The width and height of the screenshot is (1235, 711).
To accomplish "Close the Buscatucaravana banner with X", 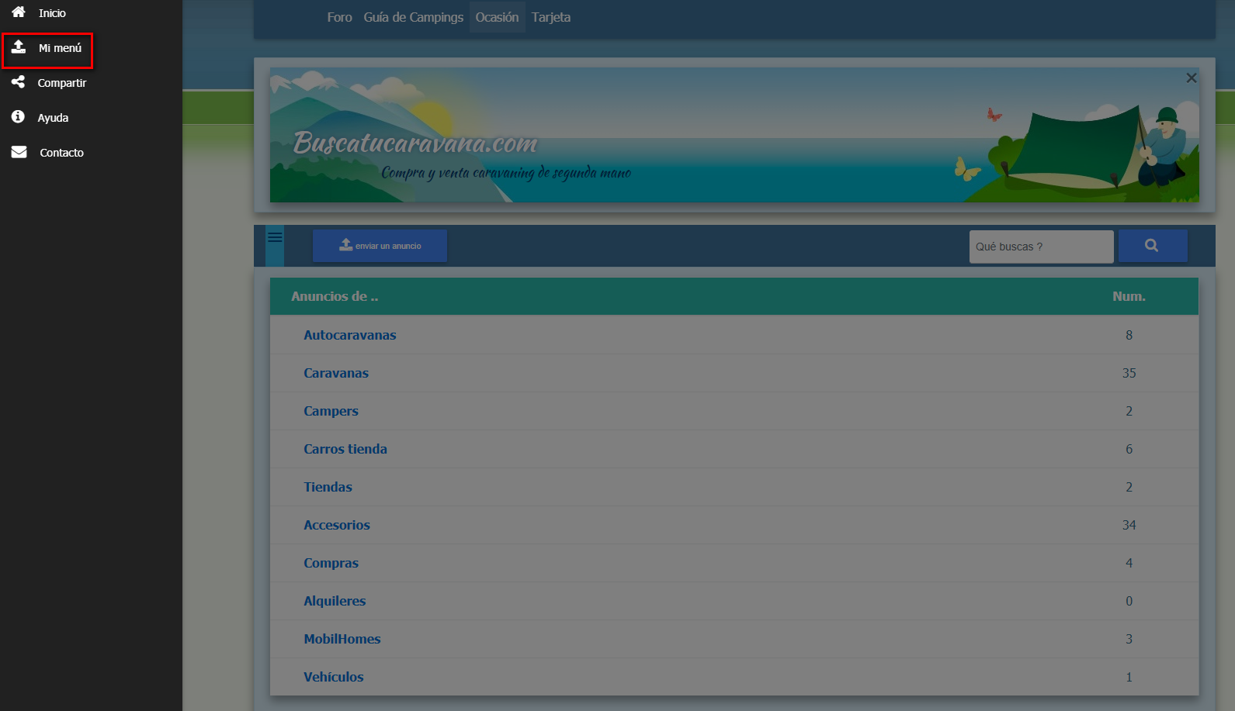I will pyautogui.click(x=1192, y=78).
